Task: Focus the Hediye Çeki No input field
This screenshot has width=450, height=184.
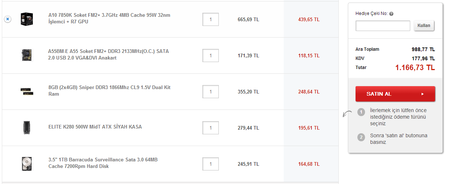Action: click(383, 26)
